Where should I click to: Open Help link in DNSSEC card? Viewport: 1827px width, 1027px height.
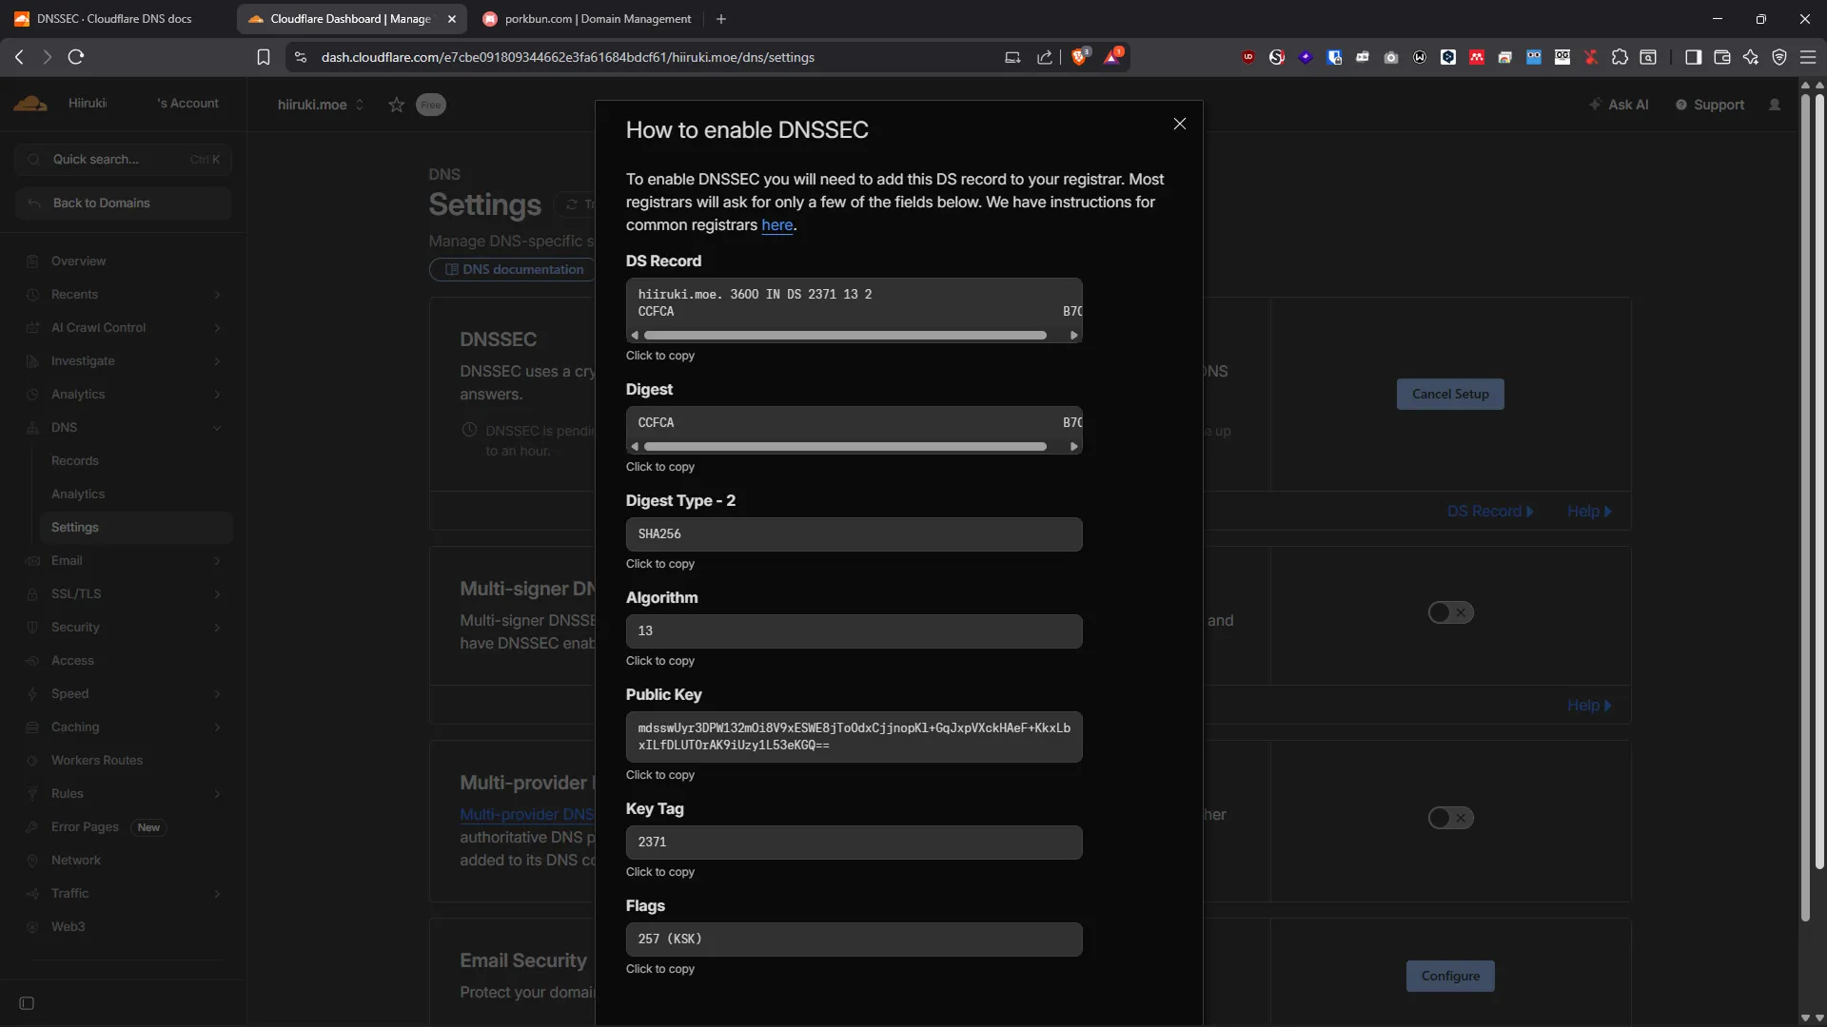click(x=1589, y=512)
